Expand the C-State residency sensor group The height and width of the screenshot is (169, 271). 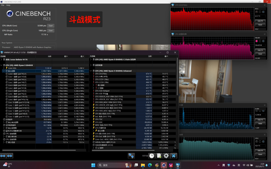point(91,60)
